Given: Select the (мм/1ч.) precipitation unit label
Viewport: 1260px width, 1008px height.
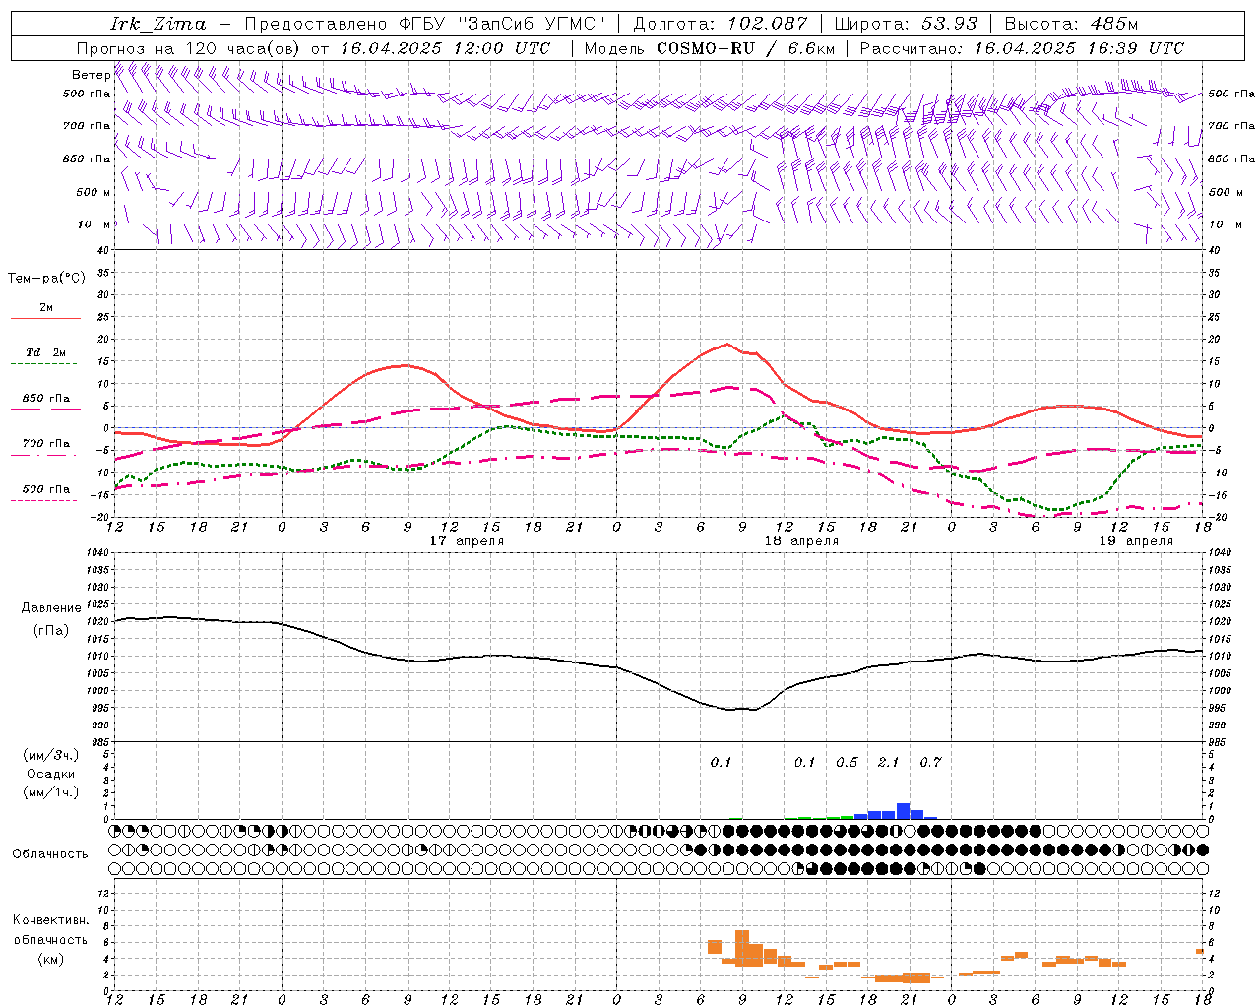Looking at the screenshot, I should click(50, 792).
